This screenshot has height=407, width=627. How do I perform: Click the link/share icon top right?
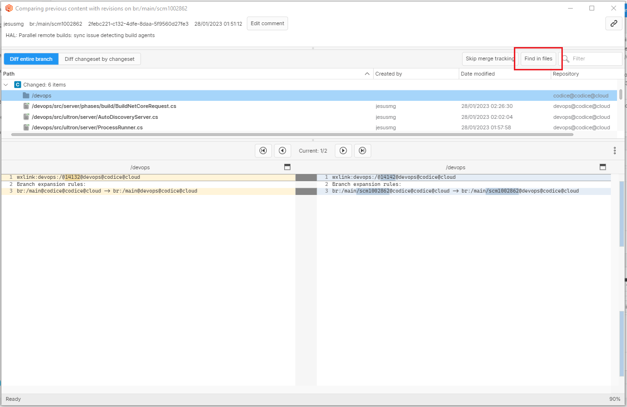tap(613, 23)
